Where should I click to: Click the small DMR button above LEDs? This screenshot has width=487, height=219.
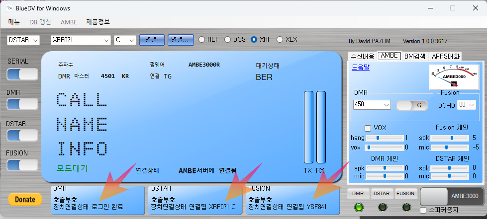click(359, 193)
